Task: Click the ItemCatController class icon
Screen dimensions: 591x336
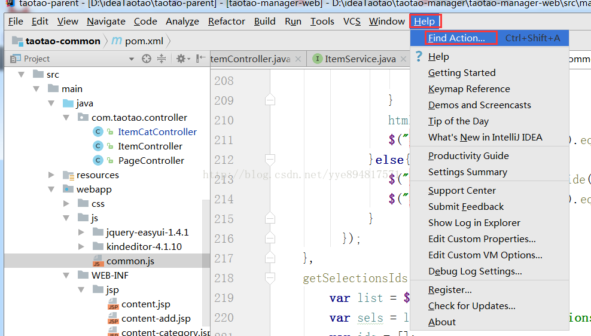Action: [x=98, y=132]
